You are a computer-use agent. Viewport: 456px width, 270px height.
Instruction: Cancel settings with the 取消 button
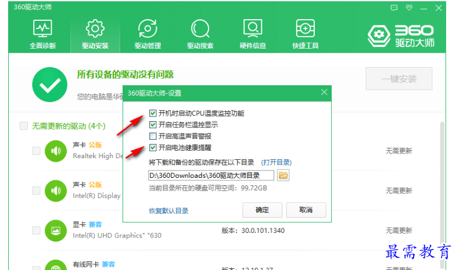[306, 210]
